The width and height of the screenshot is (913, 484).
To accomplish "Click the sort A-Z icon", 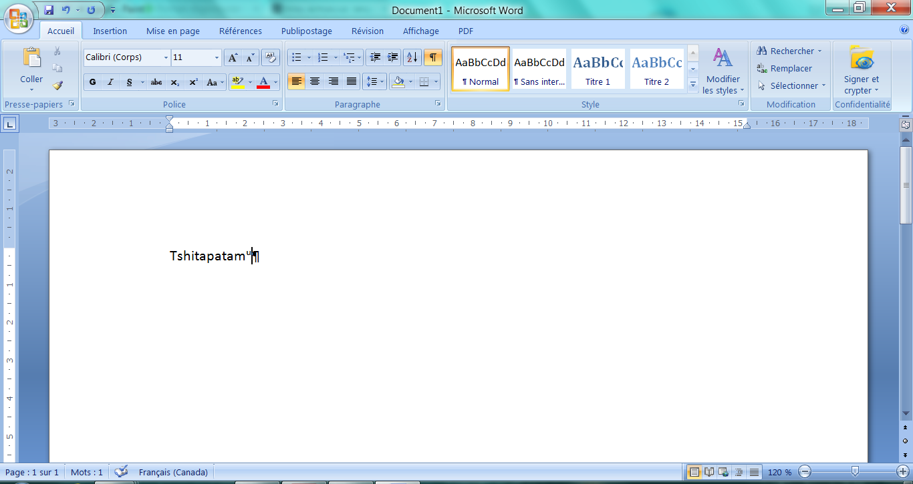I will [412, 57].
